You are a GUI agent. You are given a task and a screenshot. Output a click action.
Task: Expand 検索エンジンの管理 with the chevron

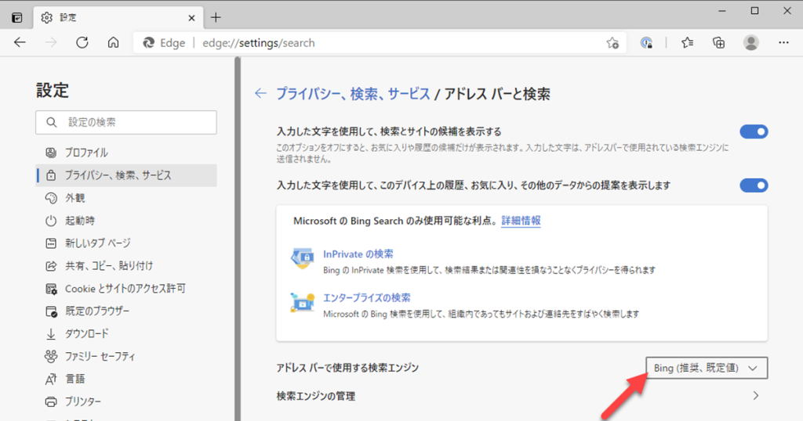point(756,396)
